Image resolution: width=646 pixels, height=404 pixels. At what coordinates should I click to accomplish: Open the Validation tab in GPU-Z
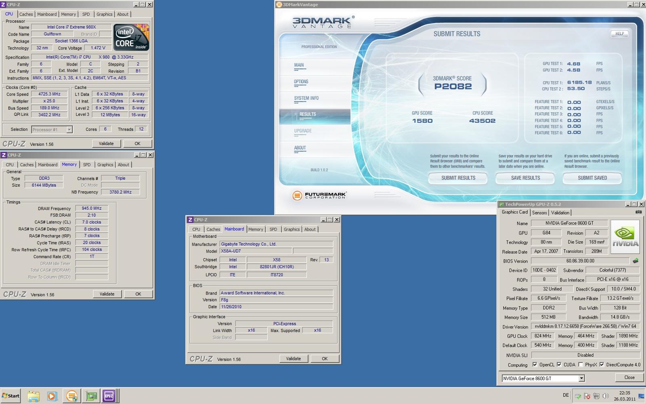(560, 213)
